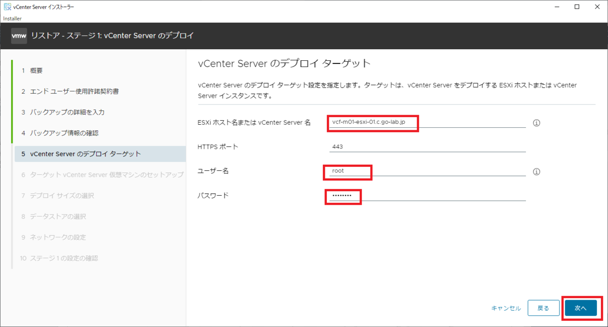This screenshot has width=608, height=327.
Task: Open the Installer menu
Action: pos(12,18)
